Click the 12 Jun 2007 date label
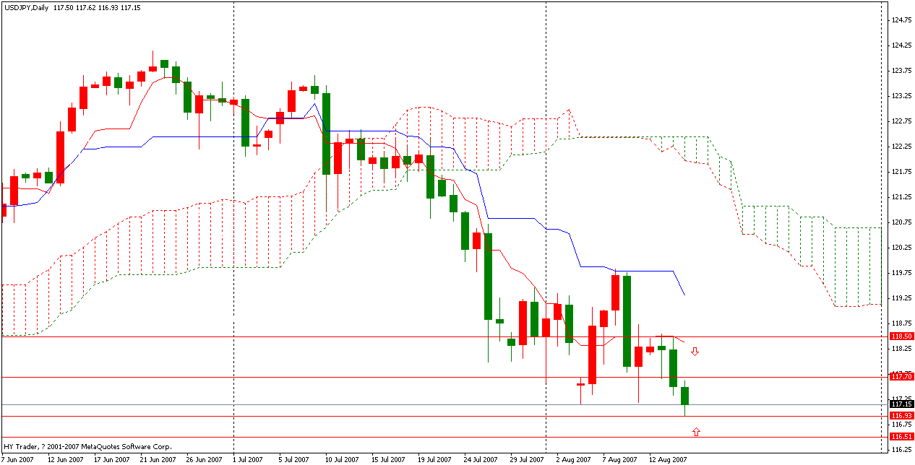Screen dimensions: 915x465 tap(64, 459)
